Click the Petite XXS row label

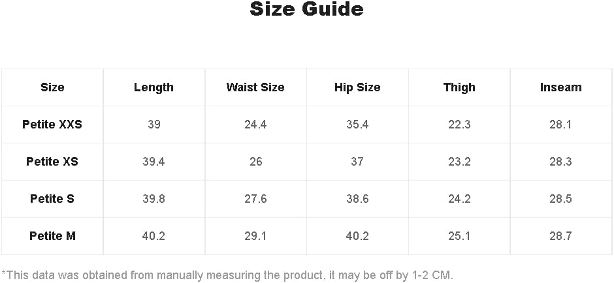click(x=52, y=125)
